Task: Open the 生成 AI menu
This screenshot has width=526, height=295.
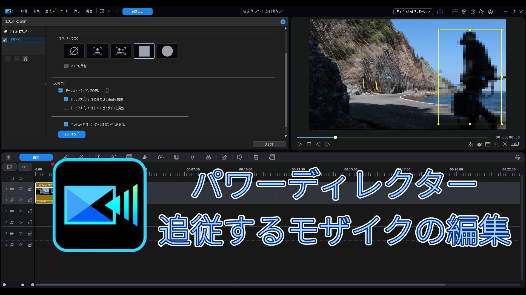Action: coord(50,11)
